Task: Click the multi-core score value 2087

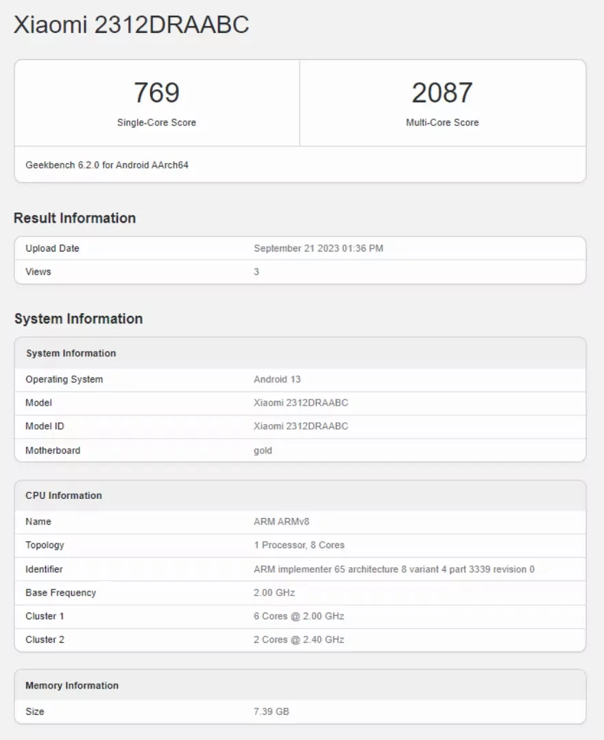Action: (442, 93)
